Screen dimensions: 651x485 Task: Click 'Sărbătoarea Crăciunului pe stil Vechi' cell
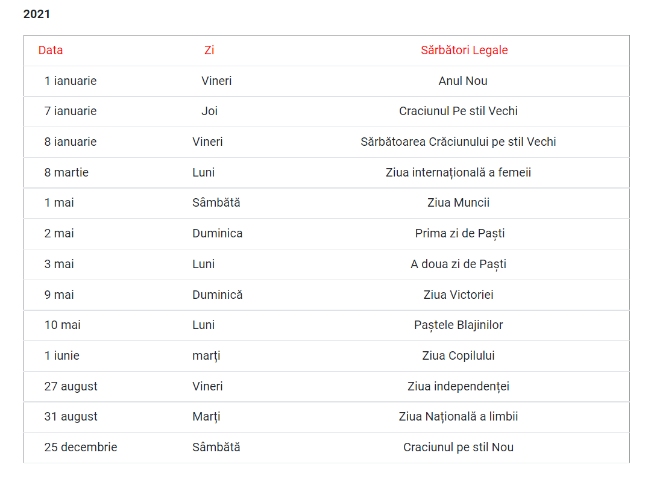click(458, 142)
